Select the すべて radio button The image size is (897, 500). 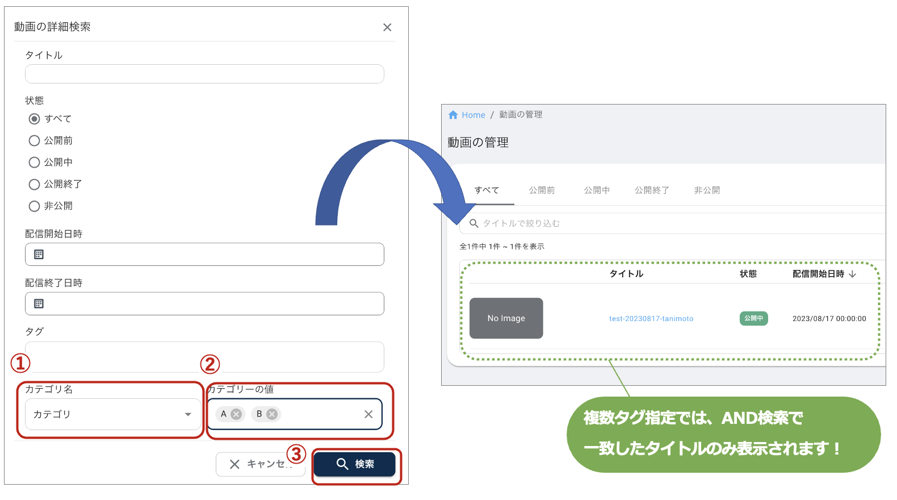pos(35,119)
